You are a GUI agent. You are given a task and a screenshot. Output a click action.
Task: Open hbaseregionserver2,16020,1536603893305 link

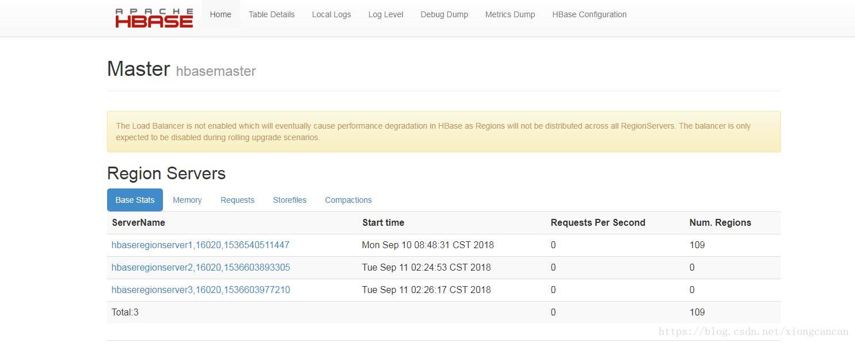(x=201, y=267)
